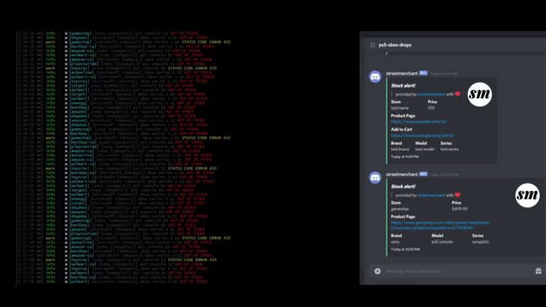Click the timestamp next to the second streetmerchant name
This screenshot has height=307, width=546.
point(444,175)
